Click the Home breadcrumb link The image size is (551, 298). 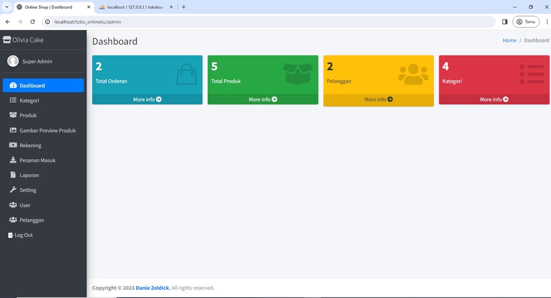point(510,40)
